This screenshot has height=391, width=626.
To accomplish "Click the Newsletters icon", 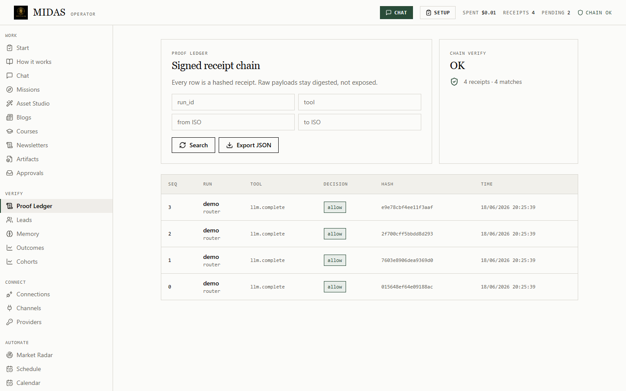I will [x=10, y=145].
